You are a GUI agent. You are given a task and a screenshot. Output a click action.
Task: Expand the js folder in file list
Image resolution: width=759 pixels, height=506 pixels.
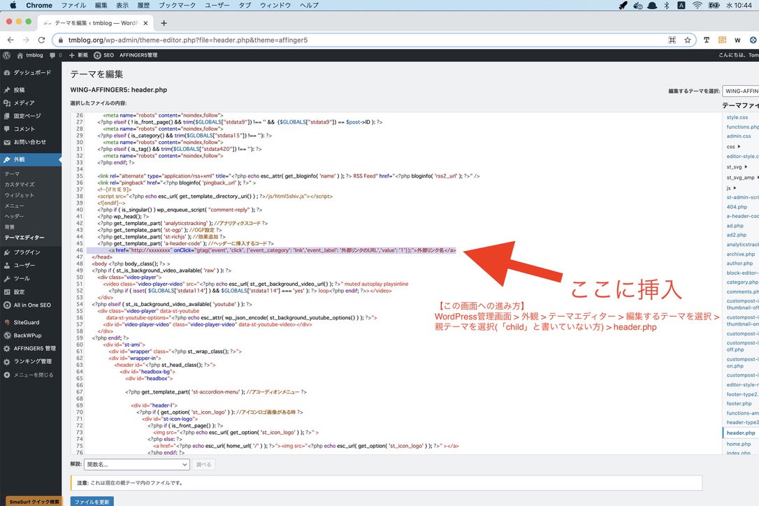[735, 188]
